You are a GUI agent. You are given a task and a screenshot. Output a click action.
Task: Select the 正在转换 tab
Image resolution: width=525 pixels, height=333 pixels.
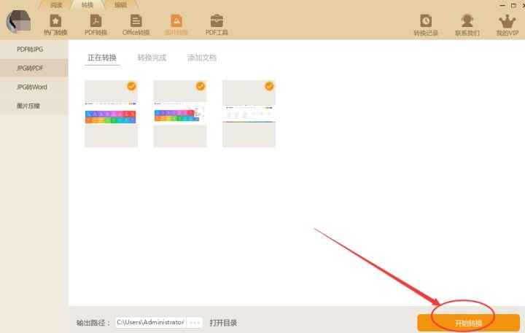point(102,58)
